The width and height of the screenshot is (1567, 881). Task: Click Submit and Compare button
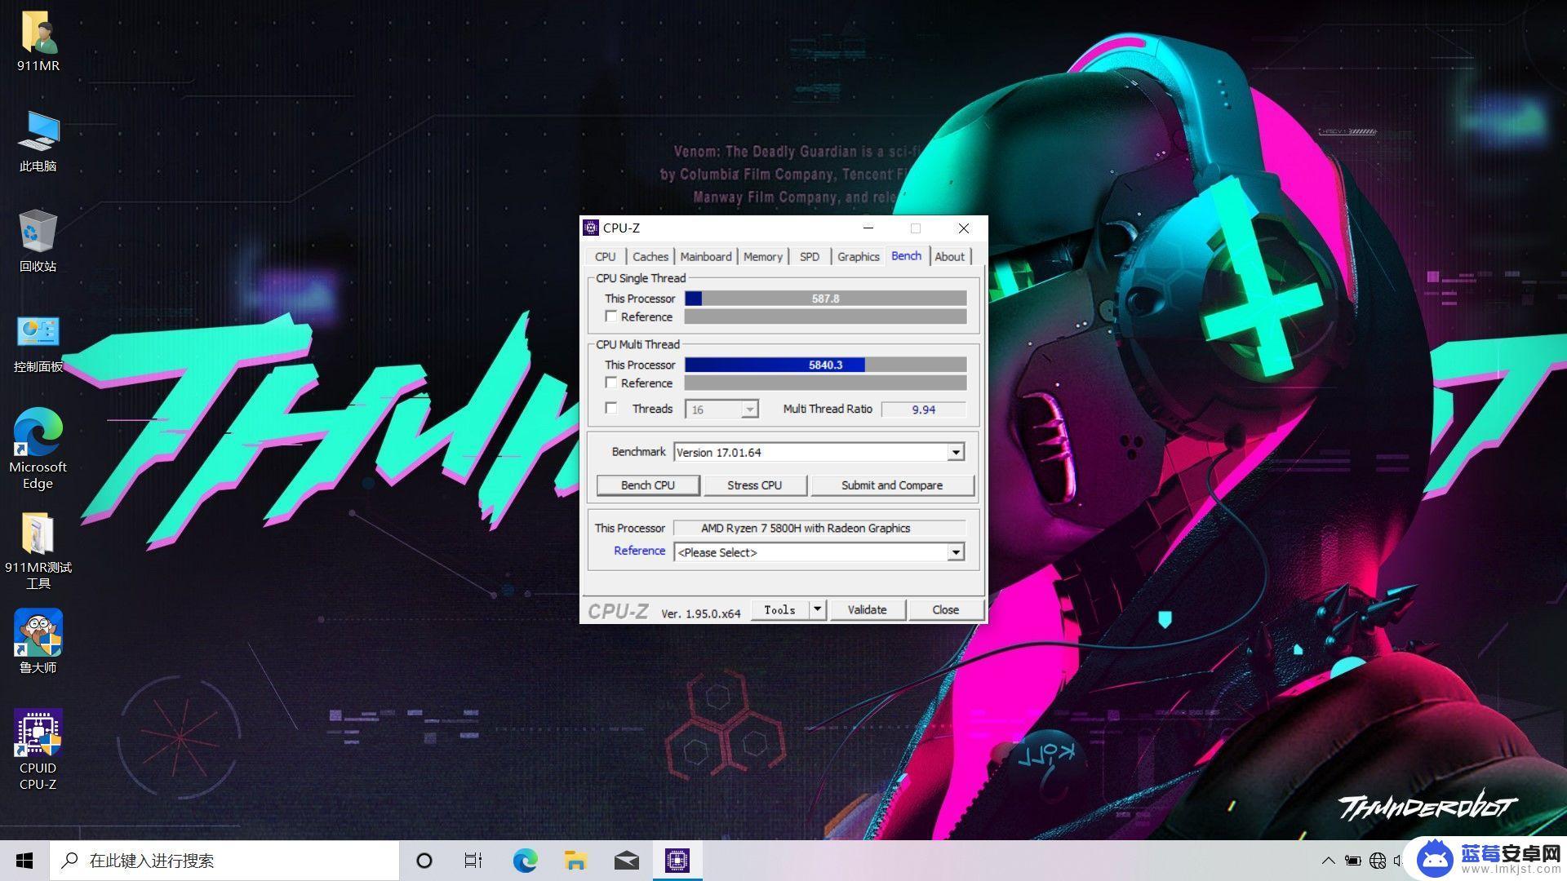tap(892, 485)
